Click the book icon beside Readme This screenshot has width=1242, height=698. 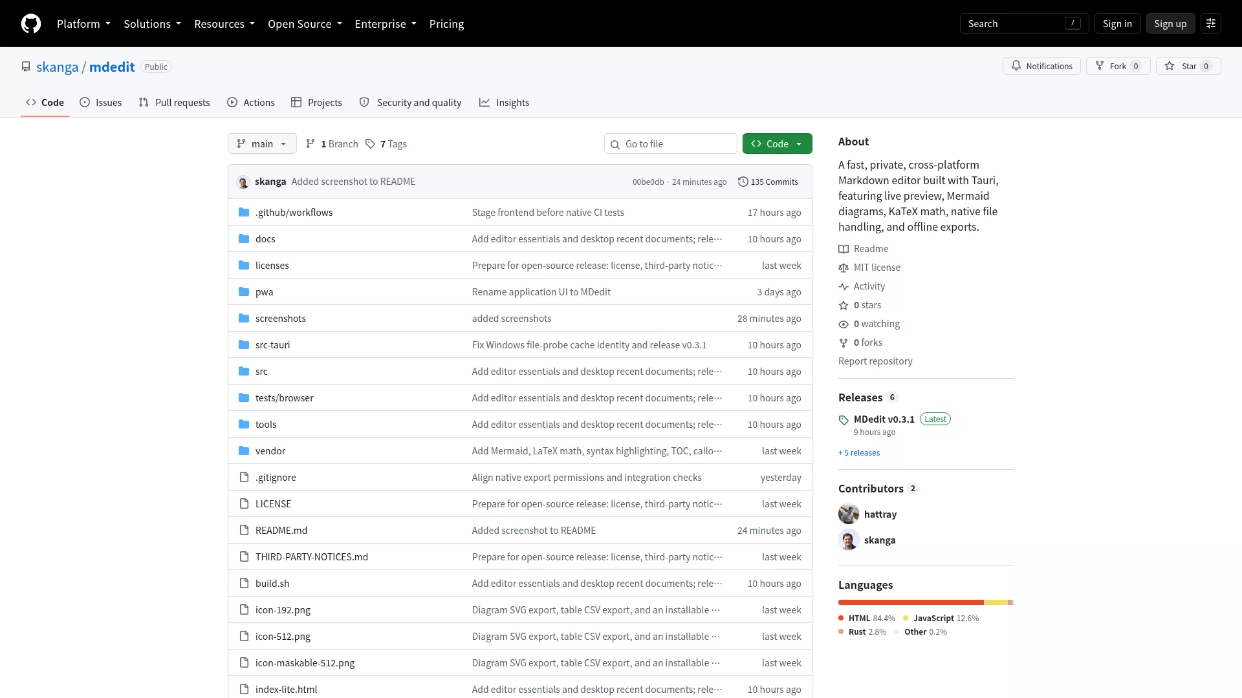[x=844, y=249]
